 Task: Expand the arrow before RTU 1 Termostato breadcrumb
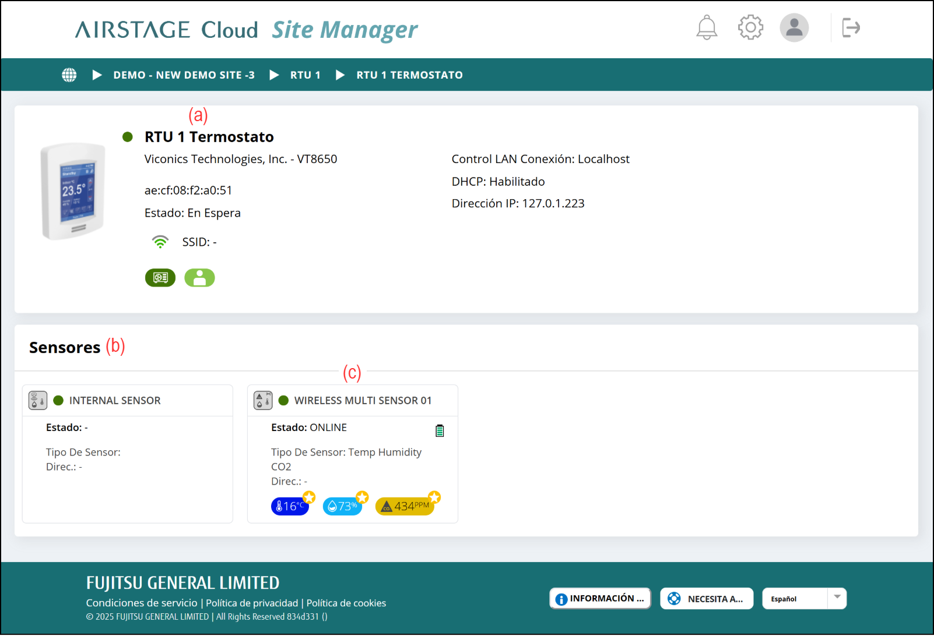[340, 75]
